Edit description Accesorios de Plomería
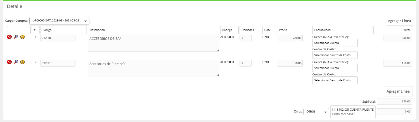 pos(153,68)
